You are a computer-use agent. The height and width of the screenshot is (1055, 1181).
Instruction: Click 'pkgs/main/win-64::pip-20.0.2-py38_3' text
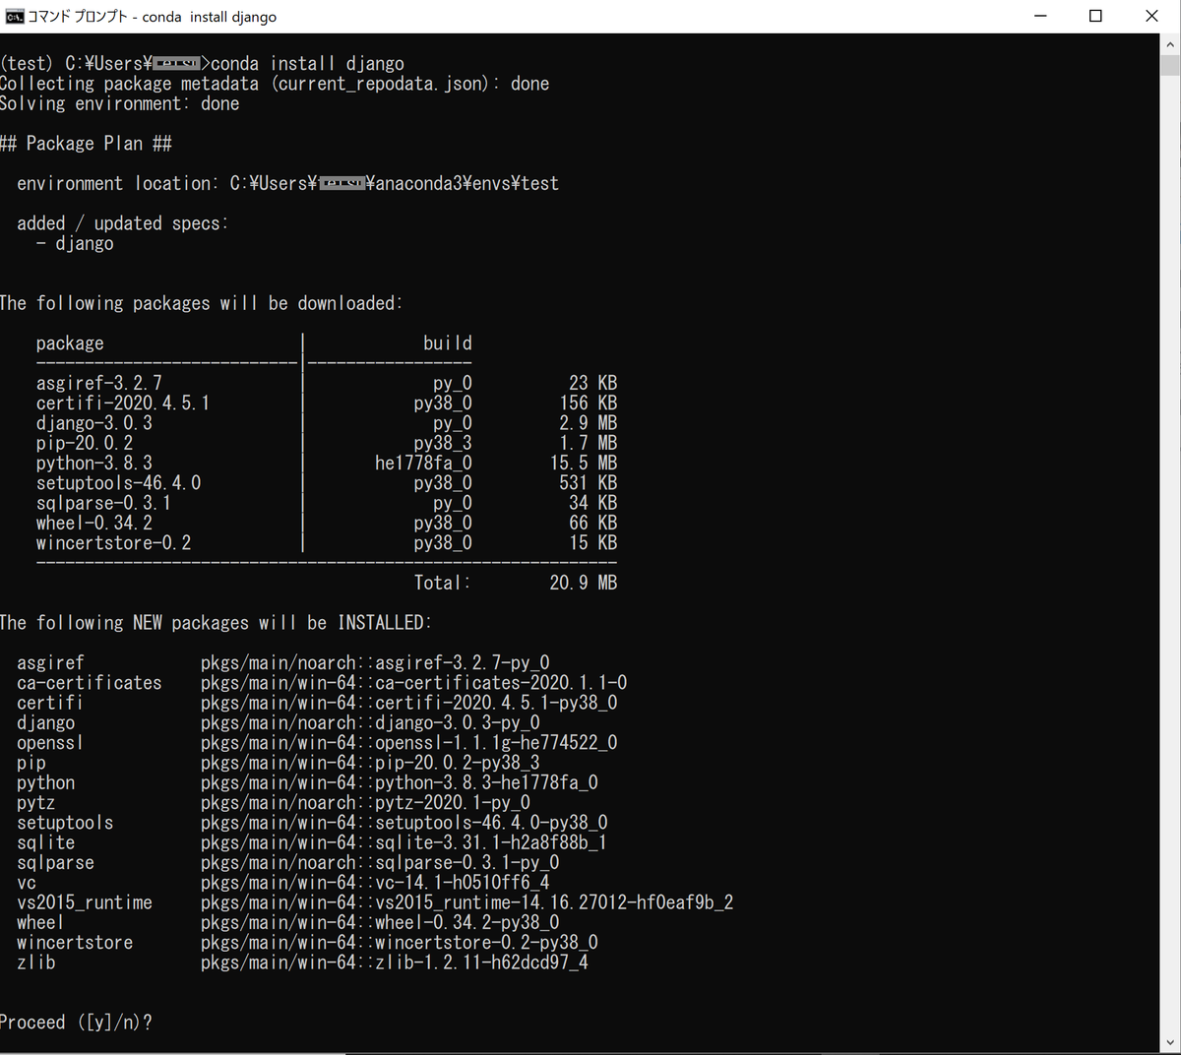(x=370, y=763)
